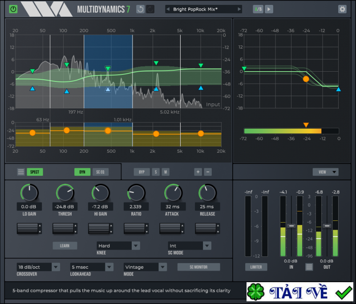Open the settings gear icon
This screenshot has height=304, width=356.
(x=342, y=9)
